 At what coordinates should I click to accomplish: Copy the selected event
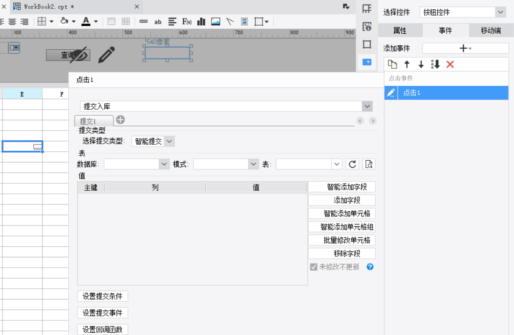(x=392, y=64)
